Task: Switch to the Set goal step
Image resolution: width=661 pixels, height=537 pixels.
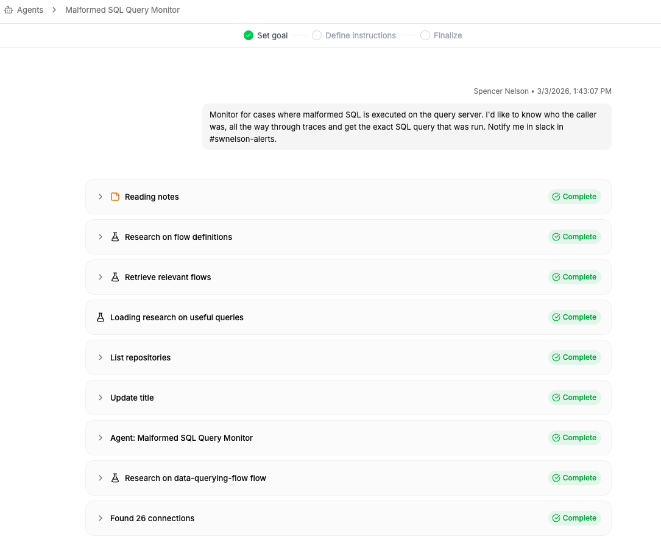Action: (x=272, y=35)
